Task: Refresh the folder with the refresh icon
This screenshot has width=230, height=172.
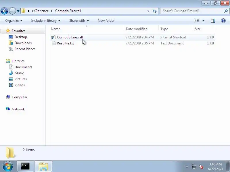Action: 155,11
